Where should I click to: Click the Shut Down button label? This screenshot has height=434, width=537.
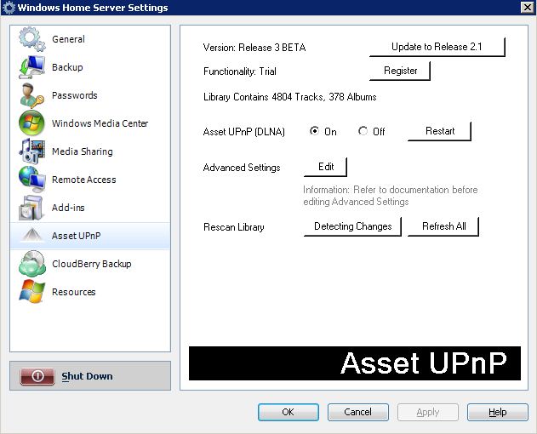[87, 376]
